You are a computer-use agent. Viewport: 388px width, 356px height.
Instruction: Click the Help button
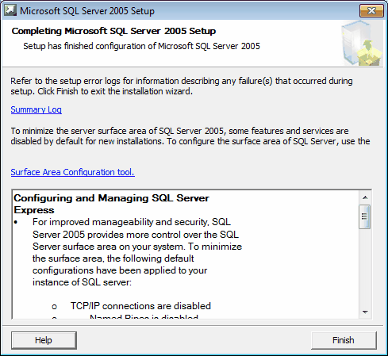click(x=44, y=340)
